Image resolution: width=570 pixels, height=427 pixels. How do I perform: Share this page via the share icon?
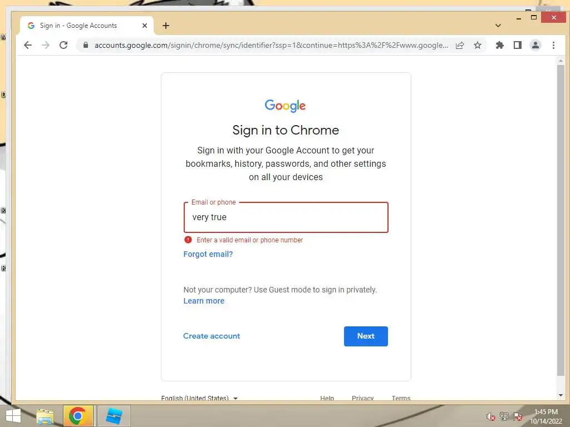[460, 45]
